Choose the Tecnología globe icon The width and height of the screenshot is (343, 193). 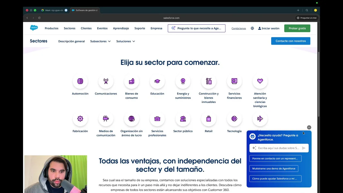click(x=234, y=119)
